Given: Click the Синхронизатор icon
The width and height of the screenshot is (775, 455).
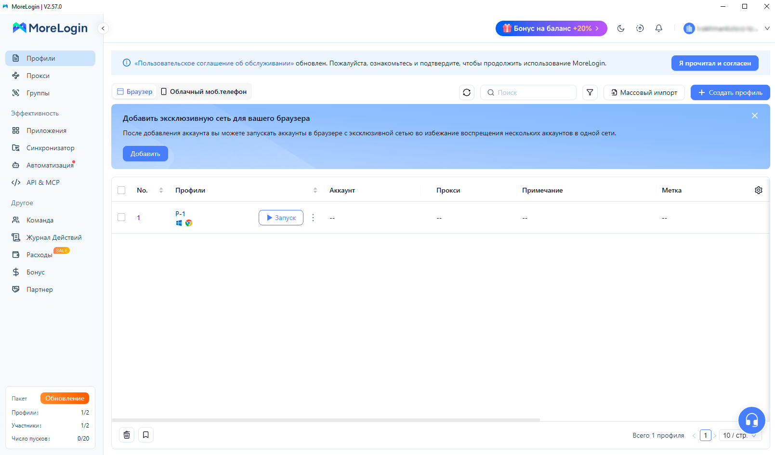Looking at the screenshot, I should tap(16, 148).
